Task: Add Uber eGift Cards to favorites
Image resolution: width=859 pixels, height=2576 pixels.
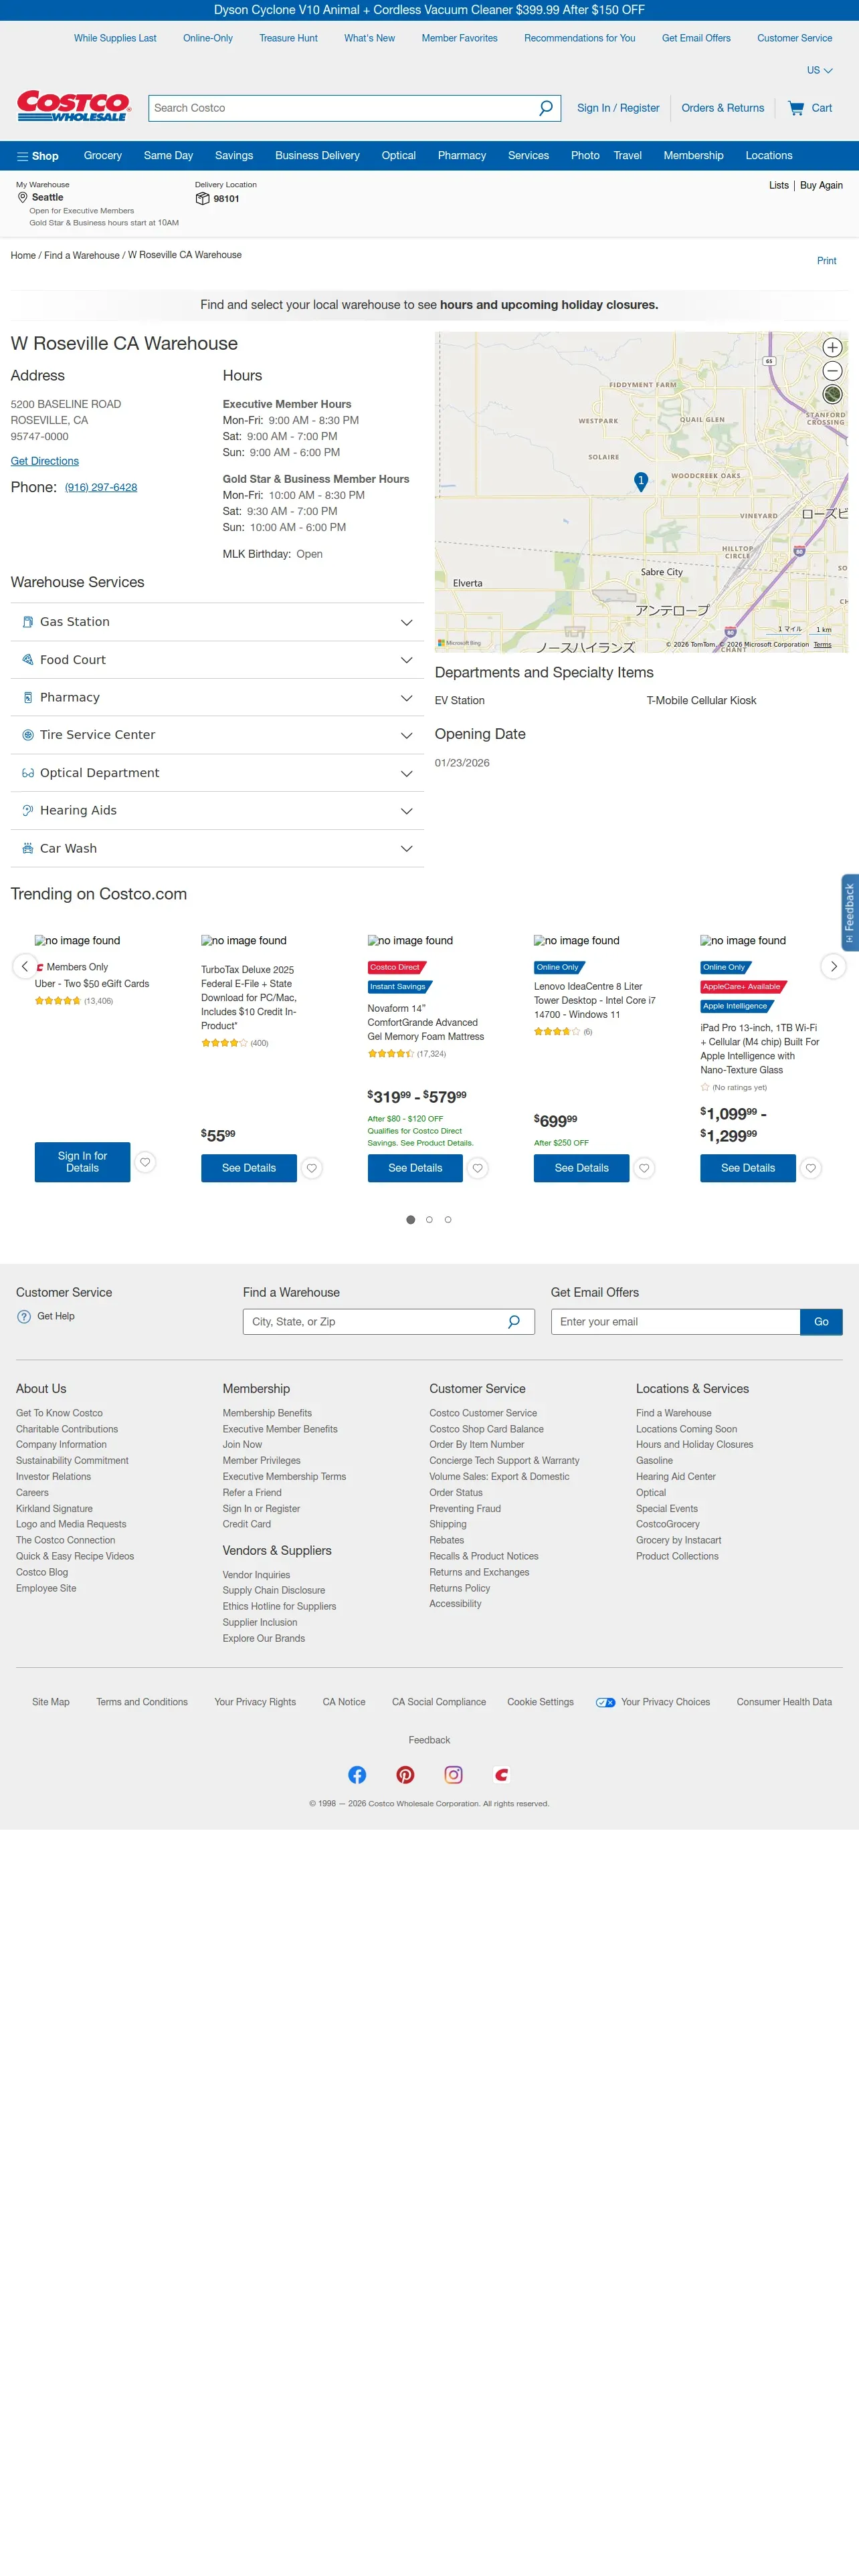Action: [x=145, y=1162]
